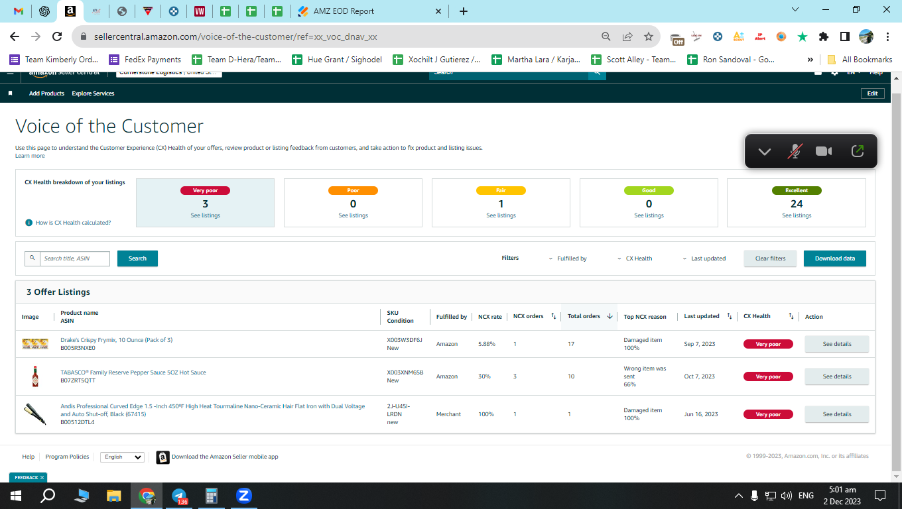Open the red VW browser tab
The height and width of the screenshot is (509, 902).
[x=200, y=11]
